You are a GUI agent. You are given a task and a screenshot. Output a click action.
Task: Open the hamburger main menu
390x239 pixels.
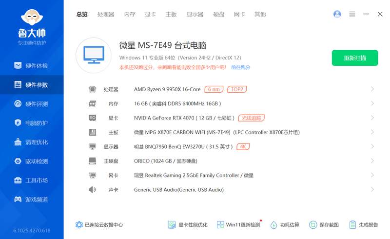click(x=352, y=14)
